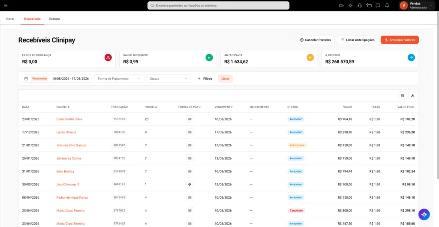The width and height of the screenshot is (439, 227).
Task: Open patient link Clara Beatriz Silva
Action: [x=69, y=119]
